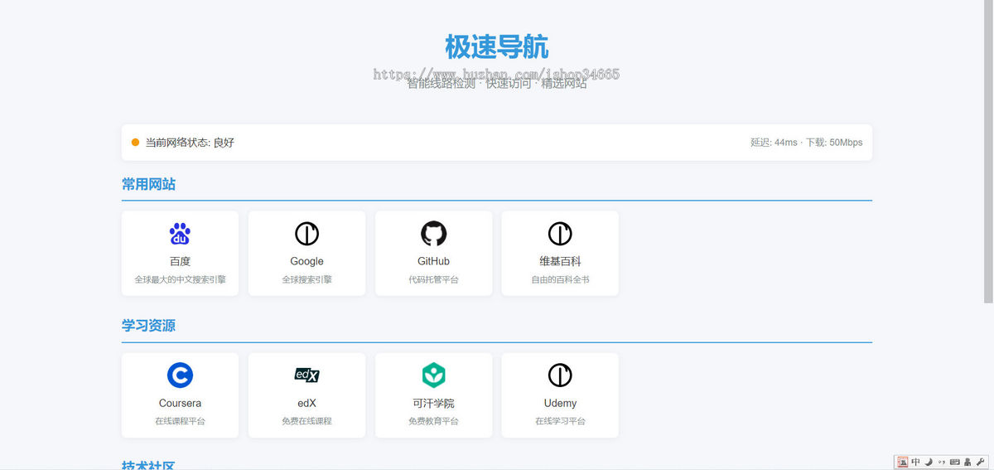Open the Udemy site link
The image size is (994, 470).
tap(560, 395)
